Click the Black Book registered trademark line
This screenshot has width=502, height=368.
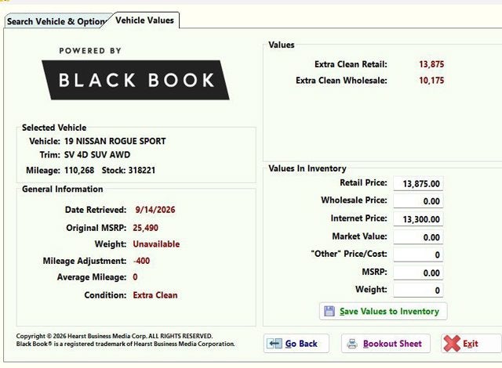(x=125, y=344)
